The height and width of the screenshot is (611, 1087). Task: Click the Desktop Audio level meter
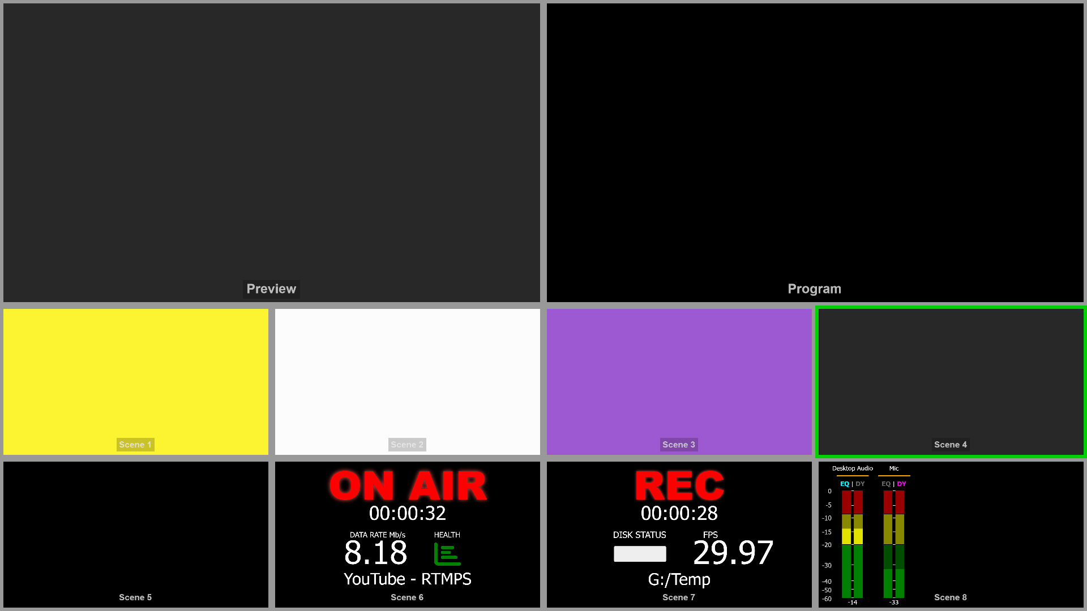(x=852, y=543)
